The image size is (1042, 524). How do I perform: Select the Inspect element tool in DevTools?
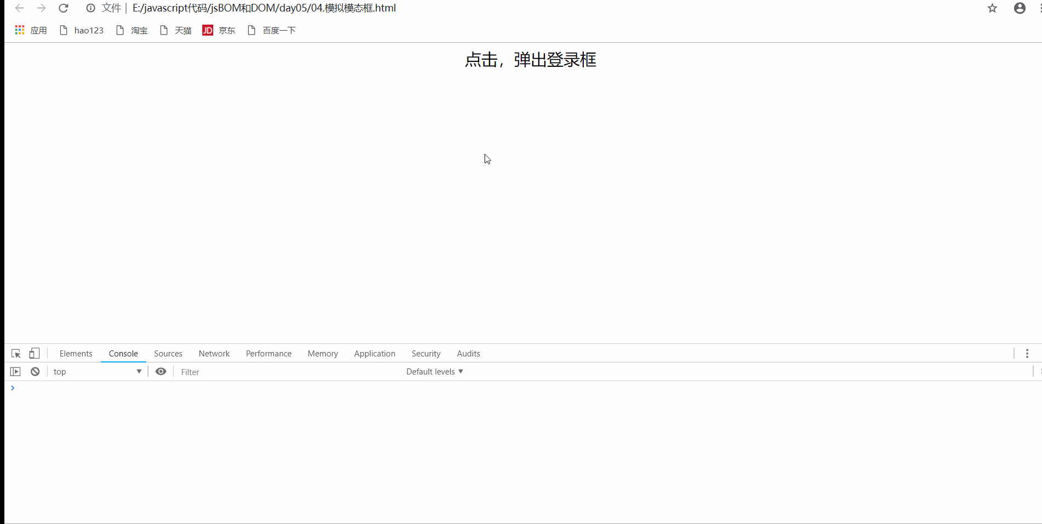[15, 353]
